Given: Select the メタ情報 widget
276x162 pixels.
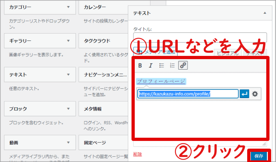Looking at the screenshot, I should [103, 109].
